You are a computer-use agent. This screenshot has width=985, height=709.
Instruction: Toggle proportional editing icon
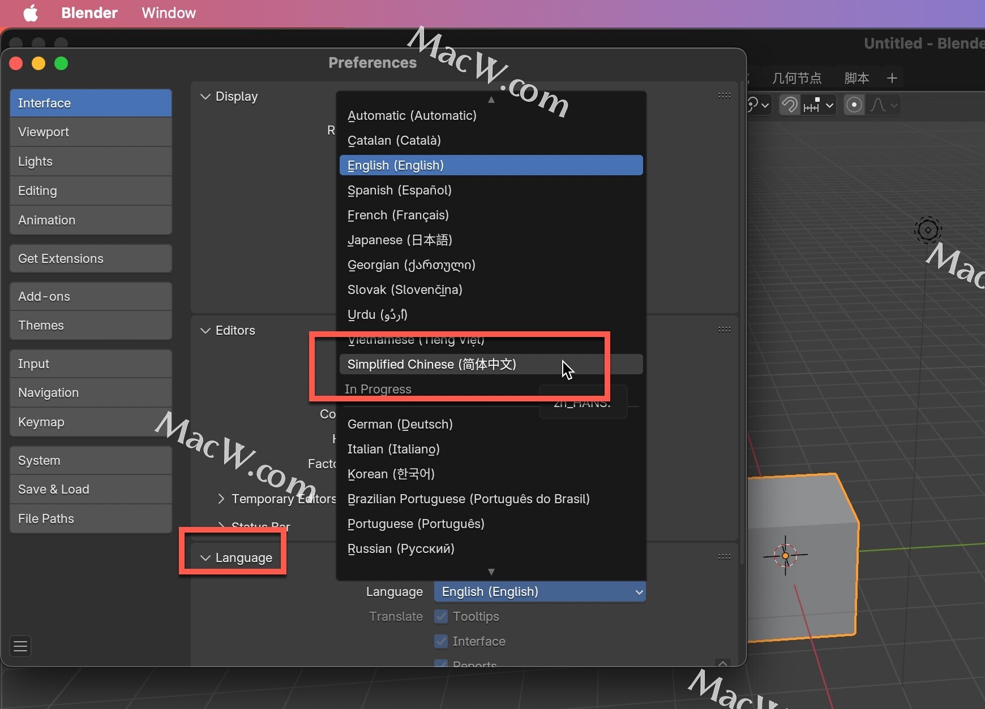pos(854,105)
